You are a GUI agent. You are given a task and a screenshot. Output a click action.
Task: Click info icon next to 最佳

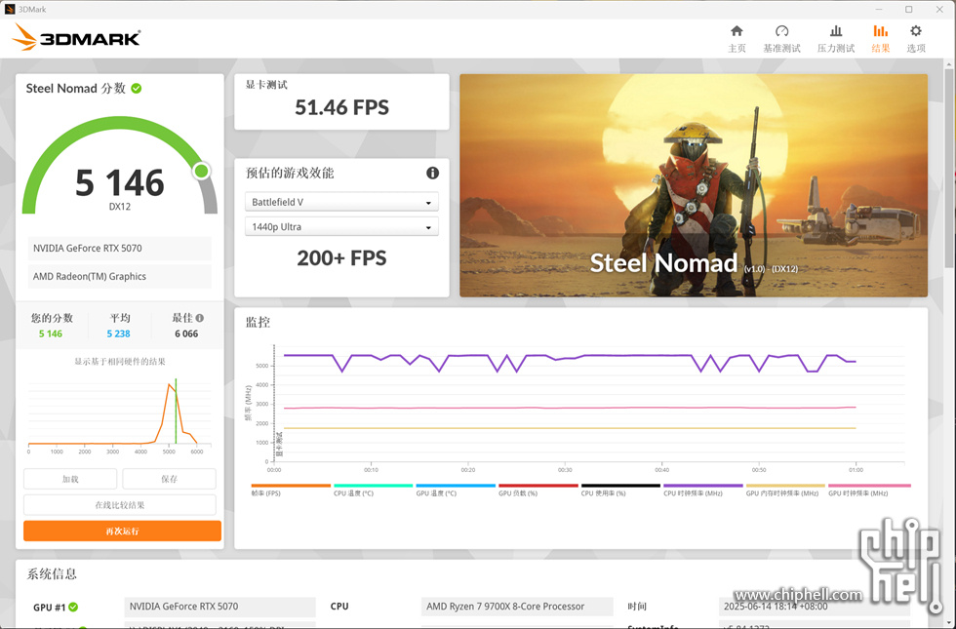click(200, 318)
